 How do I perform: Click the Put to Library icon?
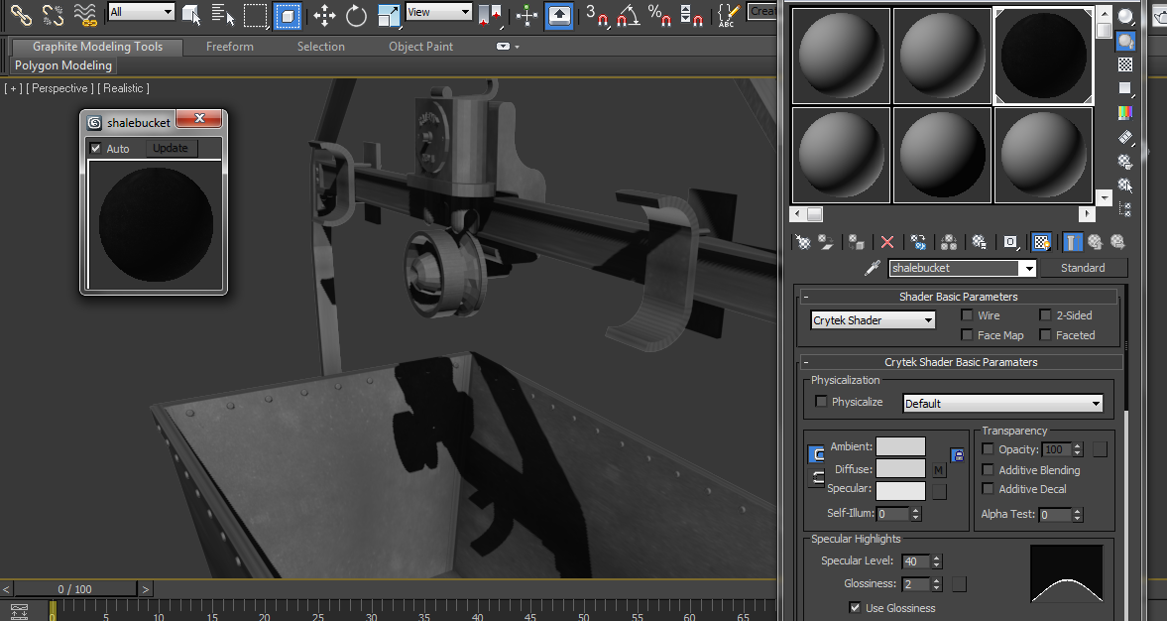980,242
